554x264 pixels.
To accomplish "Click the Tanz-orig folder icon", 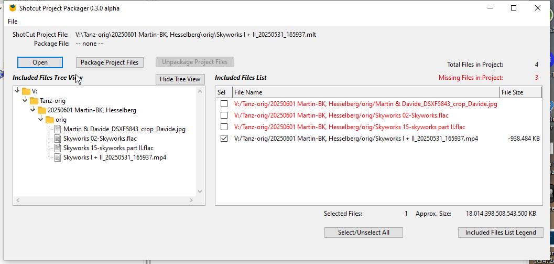I will (34, 101).
